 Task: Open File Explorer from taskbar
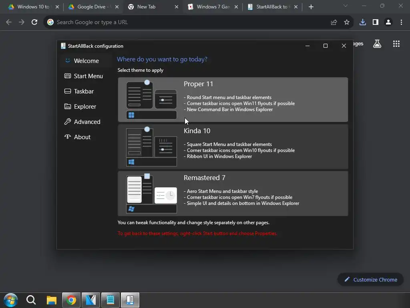[52, 300]
